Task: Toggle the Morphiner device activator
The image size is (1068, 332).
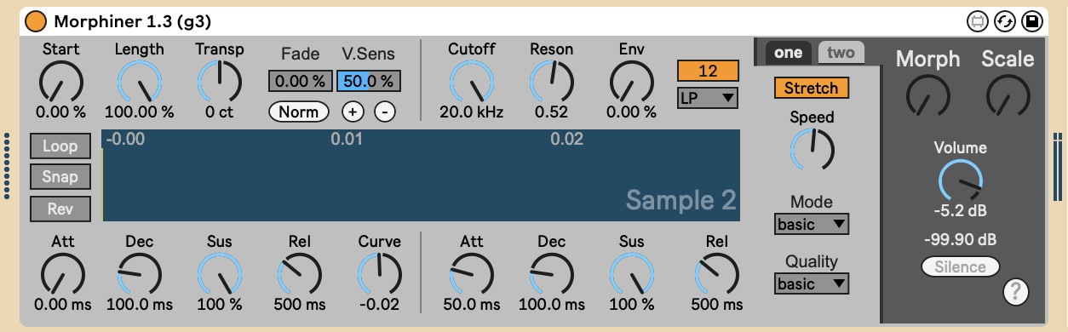Action: tap(36, 20)
